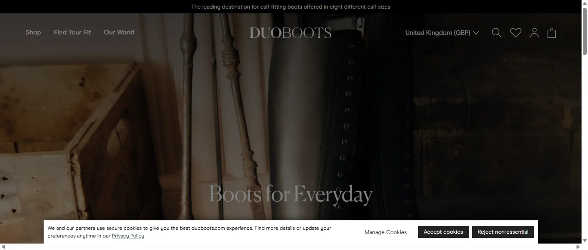Open the United Kingdom (GBP) currency dropdown
Screen dimensions: 588x250
[x=442, y=32]
